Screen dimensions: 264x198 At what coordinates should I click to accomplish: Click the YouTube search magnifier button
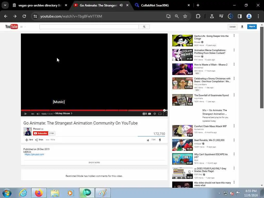click(144, 27)
